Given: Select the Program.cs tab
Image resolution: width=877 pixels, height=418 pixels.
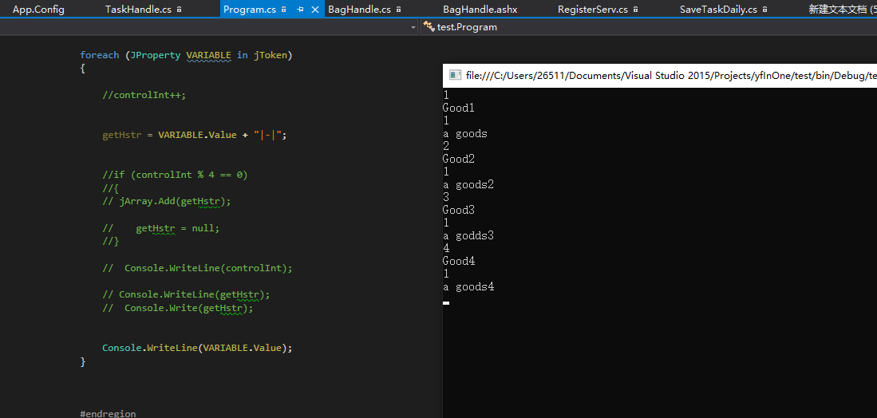Looking at the screenshot, I should pyautogui.click(x=250, y=10).
